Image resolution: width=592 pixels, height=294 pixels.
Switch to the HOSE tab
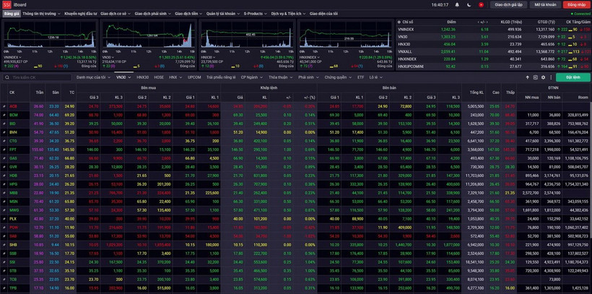pos(159,77)
